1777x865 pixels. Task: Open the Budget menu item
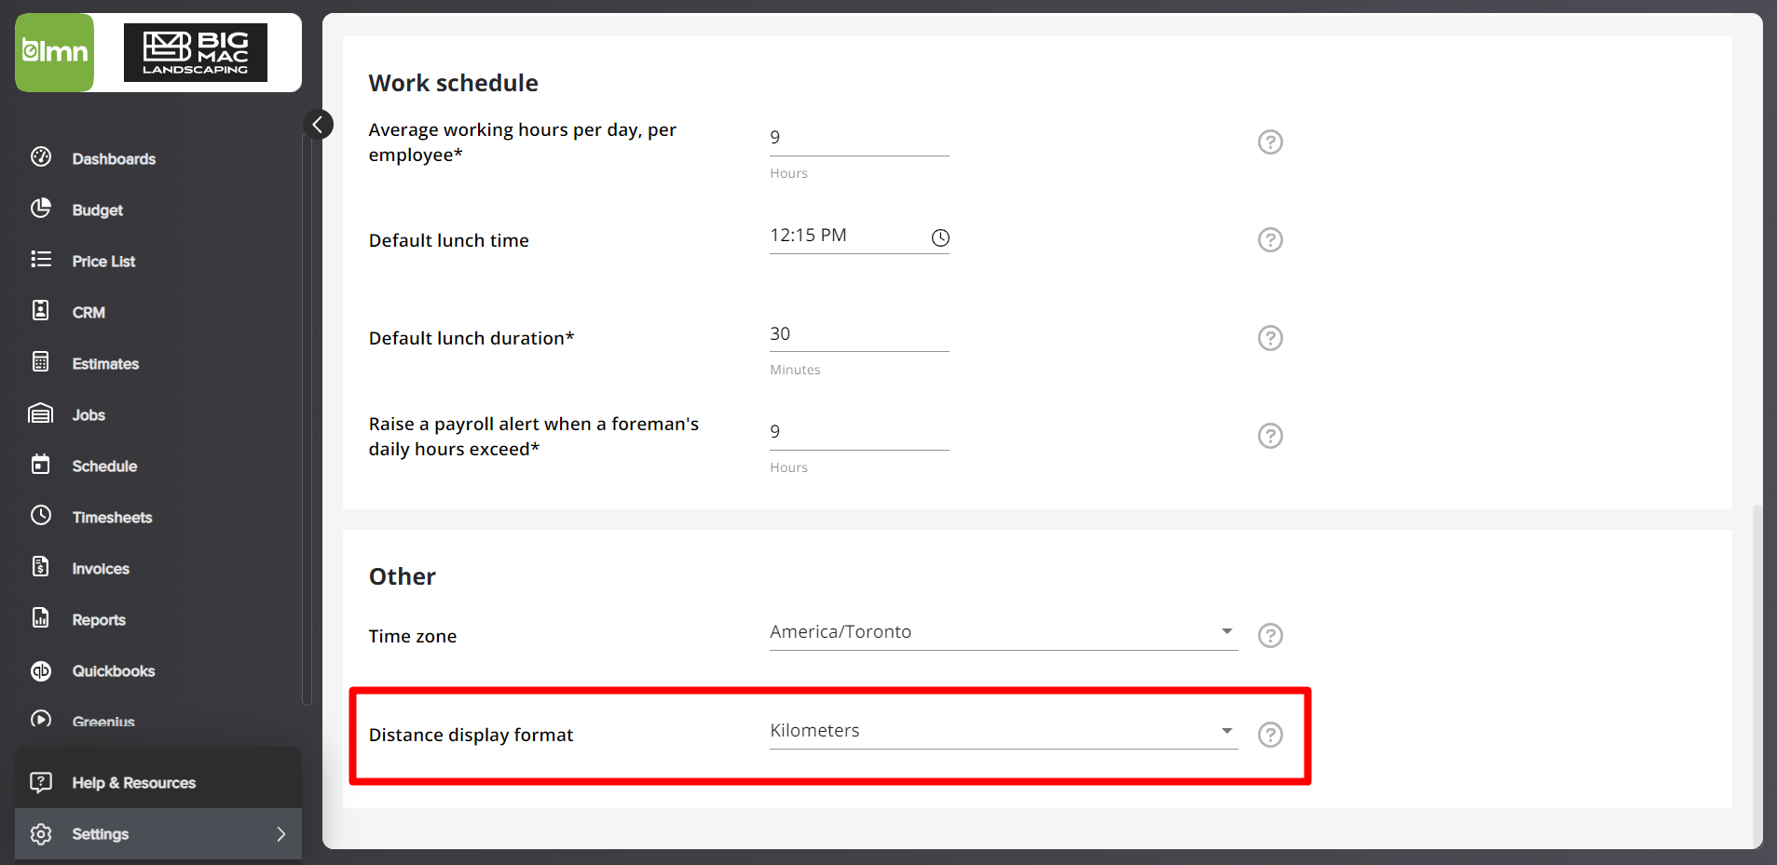97,210
